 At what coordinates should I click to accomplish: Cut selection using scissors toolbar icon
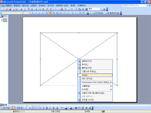click(36, 9)
